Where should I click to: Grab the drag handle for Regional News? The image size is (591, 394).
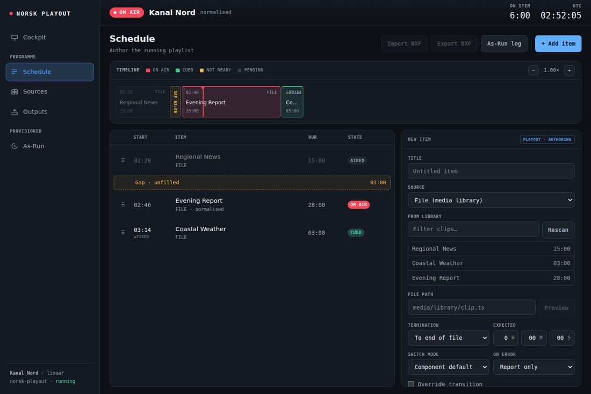pyautogui.click(x=123, y=160)
